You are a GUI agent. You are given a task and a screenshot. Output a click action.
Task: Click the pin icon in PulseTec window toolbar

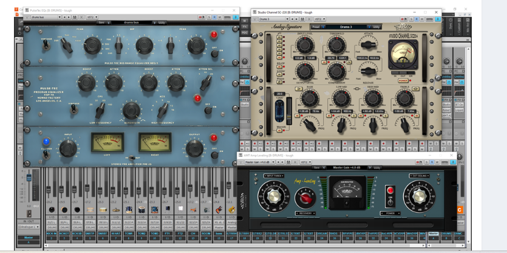[236, 17]
